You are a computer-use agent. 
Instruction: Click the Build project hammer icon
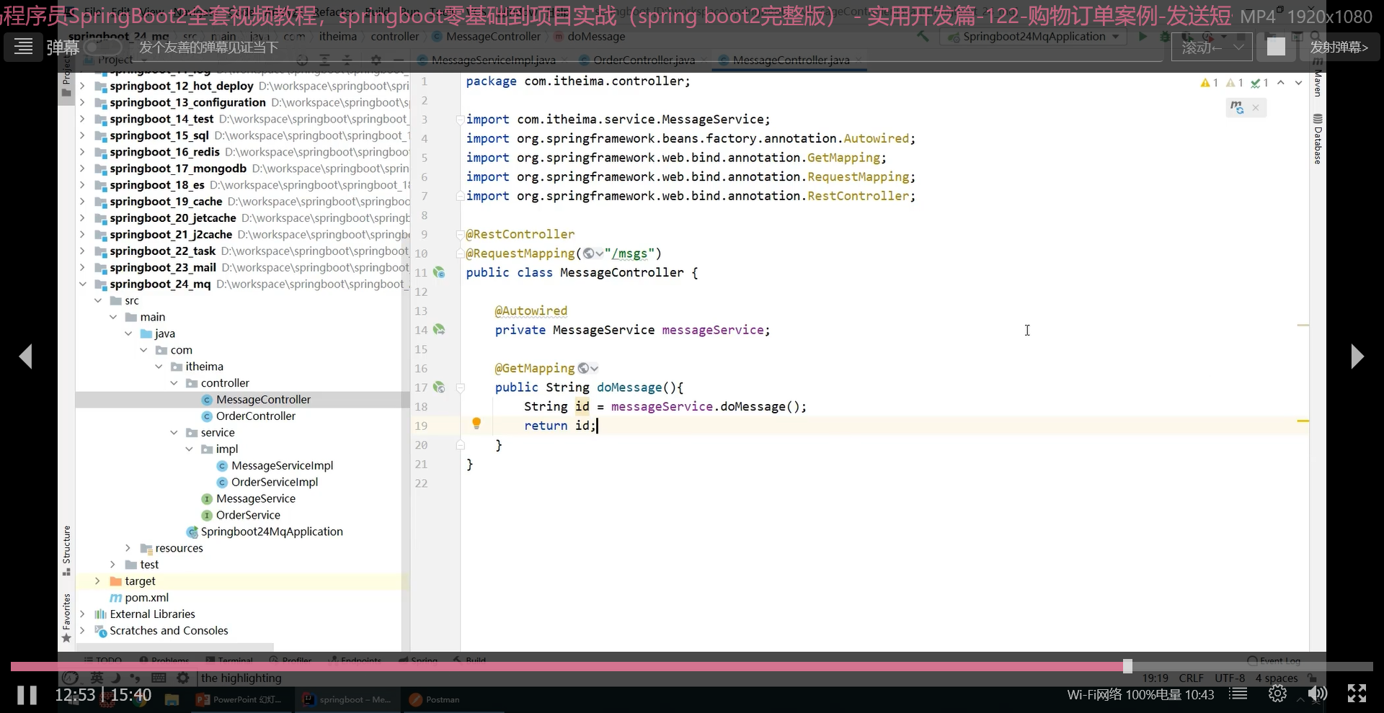[x=923, y=36]
